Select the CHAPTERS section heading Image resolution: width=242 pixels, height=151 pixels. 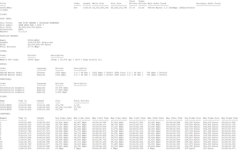(5, 114)
